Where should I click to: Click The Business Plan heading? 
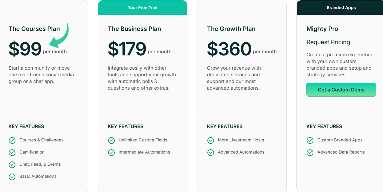coord(134,29)
